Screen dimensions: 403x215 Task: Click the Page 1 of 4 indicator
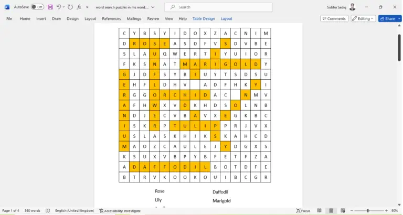click(x=10, y=211)
